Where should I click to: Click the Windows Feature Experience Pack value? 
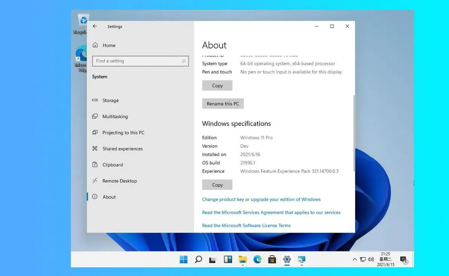(x=289, y=171)
